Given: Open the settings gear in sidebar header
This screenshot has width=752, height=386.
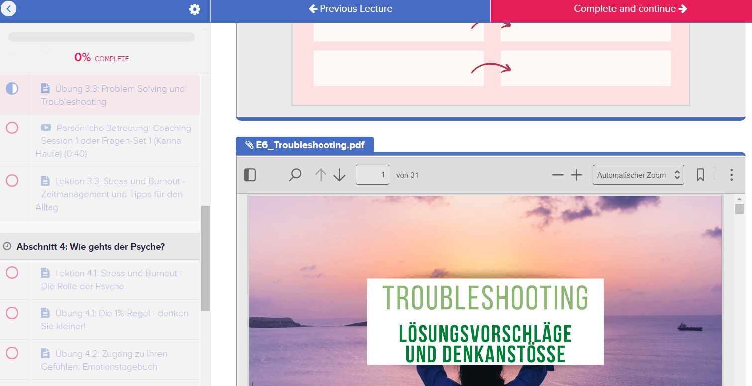Looking at the screenshot, I should point(195,9).
